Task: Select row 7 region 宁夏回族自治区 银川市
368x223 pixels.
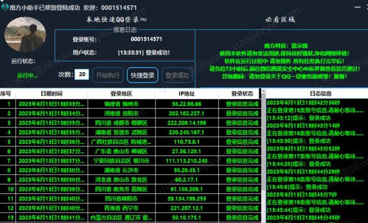Action: (121, 161)
